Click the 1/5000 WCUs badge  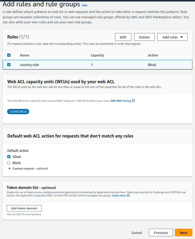point(18,112)
